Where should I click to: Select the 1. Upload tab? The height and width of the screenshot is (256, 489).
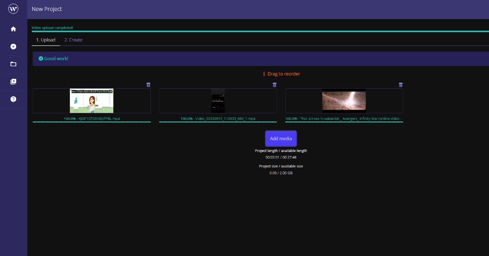pos(46,40)
